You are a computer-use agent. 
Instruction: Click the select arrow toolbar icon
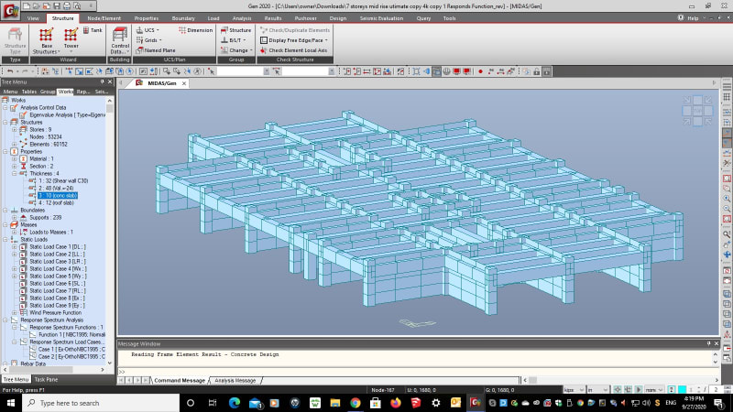212,71
